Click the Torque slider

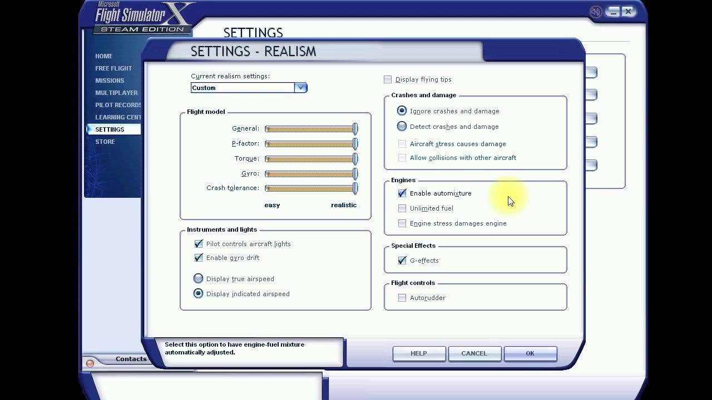click(x=311, y=159)
